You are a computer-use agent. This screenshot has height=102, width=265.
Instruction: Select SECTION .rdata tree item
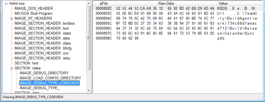pyautogui.click(x=27, y=68)
